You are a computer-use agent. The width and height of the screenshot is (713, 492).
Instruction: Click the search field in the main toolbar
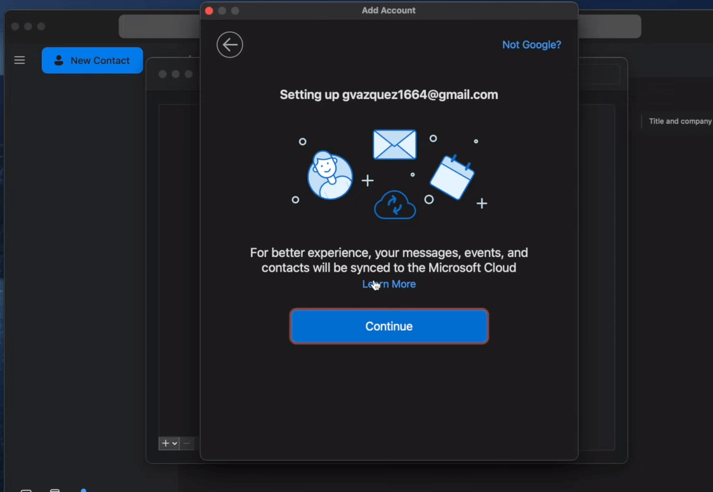159,27
